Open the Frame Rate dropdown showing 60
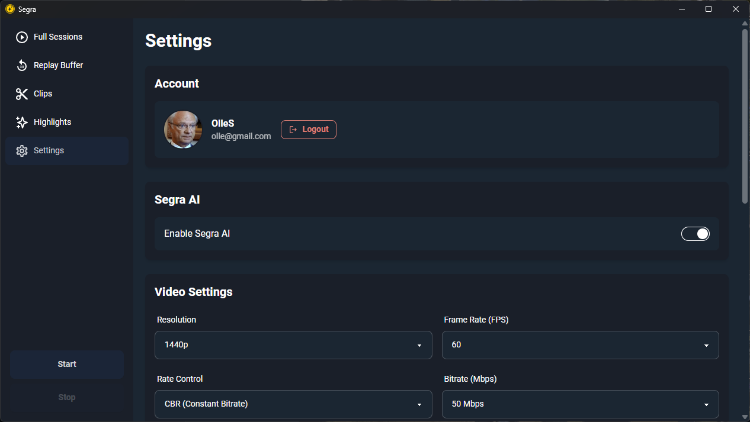Viewport: 750px width, 422px height. pyautogui.click(x=581, y=345)
